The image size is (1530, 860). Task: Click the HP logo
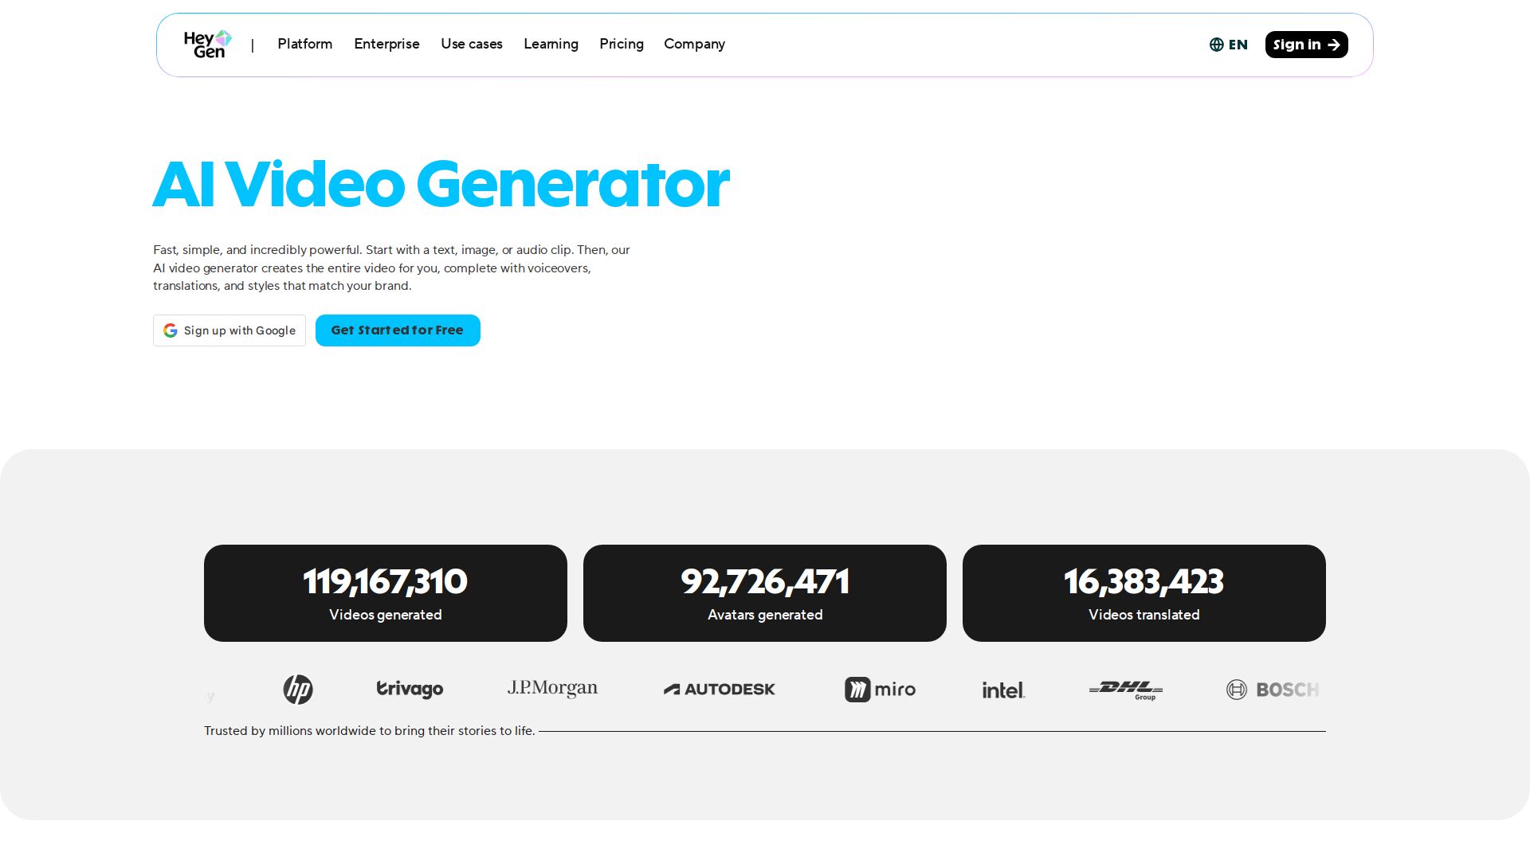point(298,690)
